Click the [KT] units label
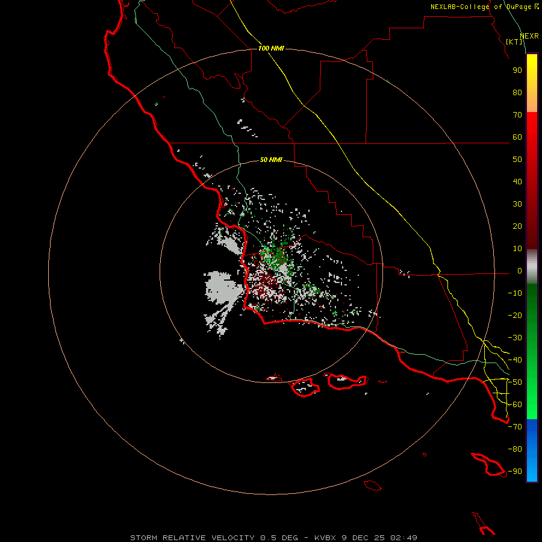Viewport: 542px width, 542px height. pyautogui.click(x=514, y=42)
